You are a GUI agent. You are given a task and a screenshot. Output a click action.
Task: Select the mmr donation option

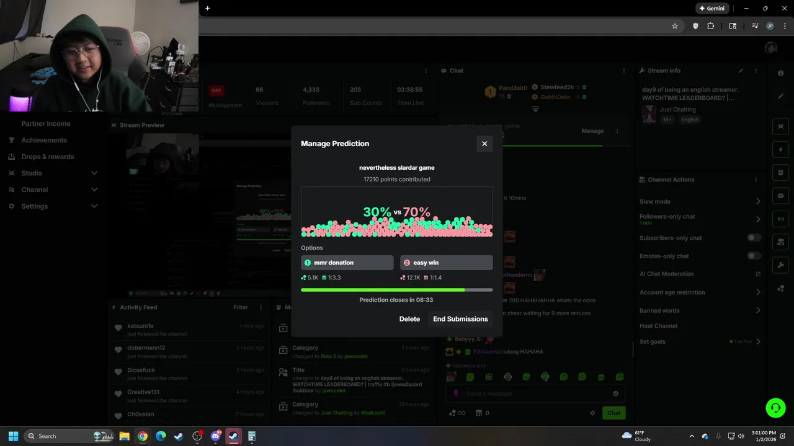347,263
